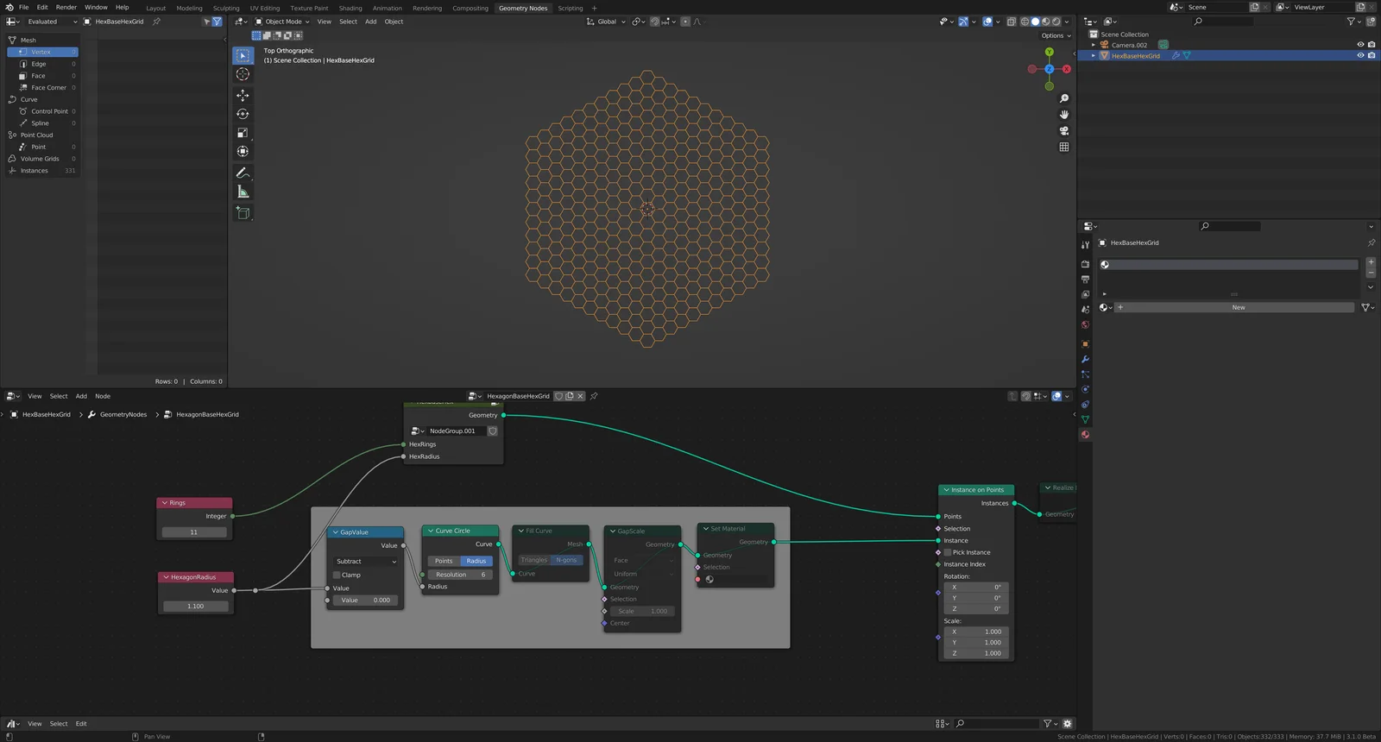Open the Render menu
Image resolution: width=1381 pixels, height=742 pixels.
(x=66, y=7)
